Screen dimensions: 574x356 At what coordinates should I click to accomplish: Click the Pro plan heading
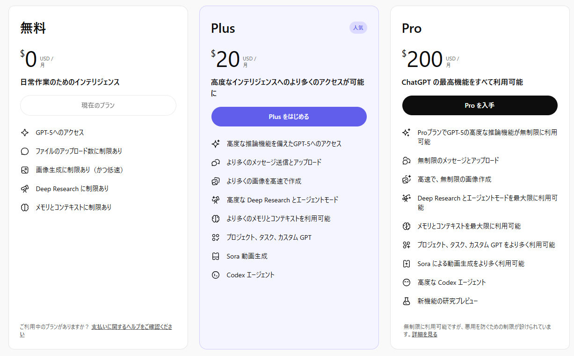click(x=412, y=28)
